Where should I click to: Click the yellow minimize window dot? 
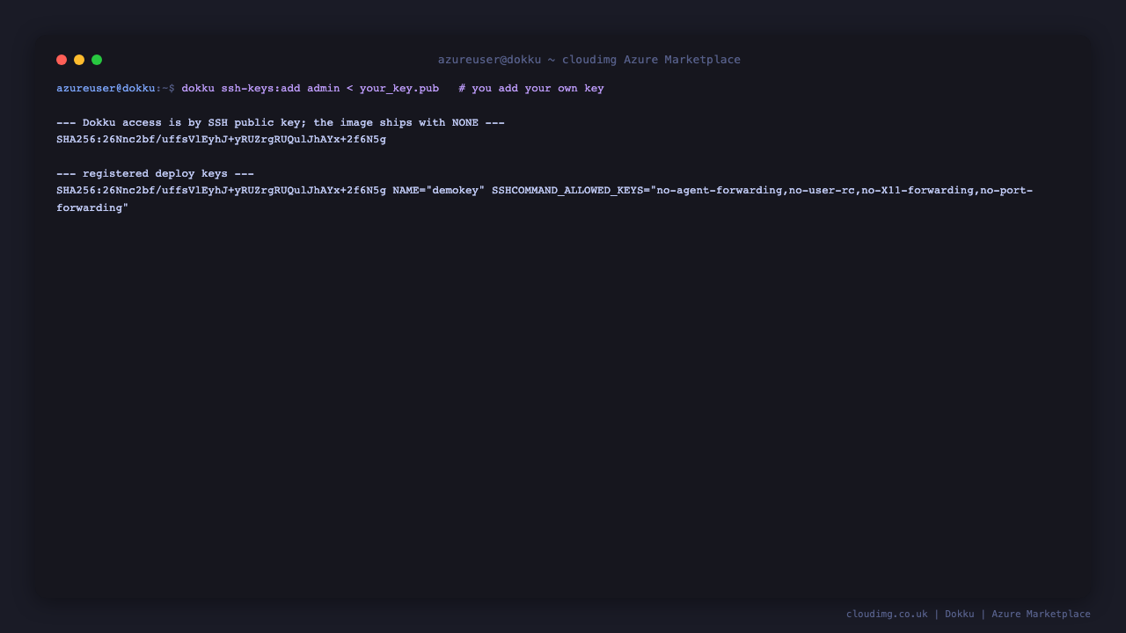79,60
